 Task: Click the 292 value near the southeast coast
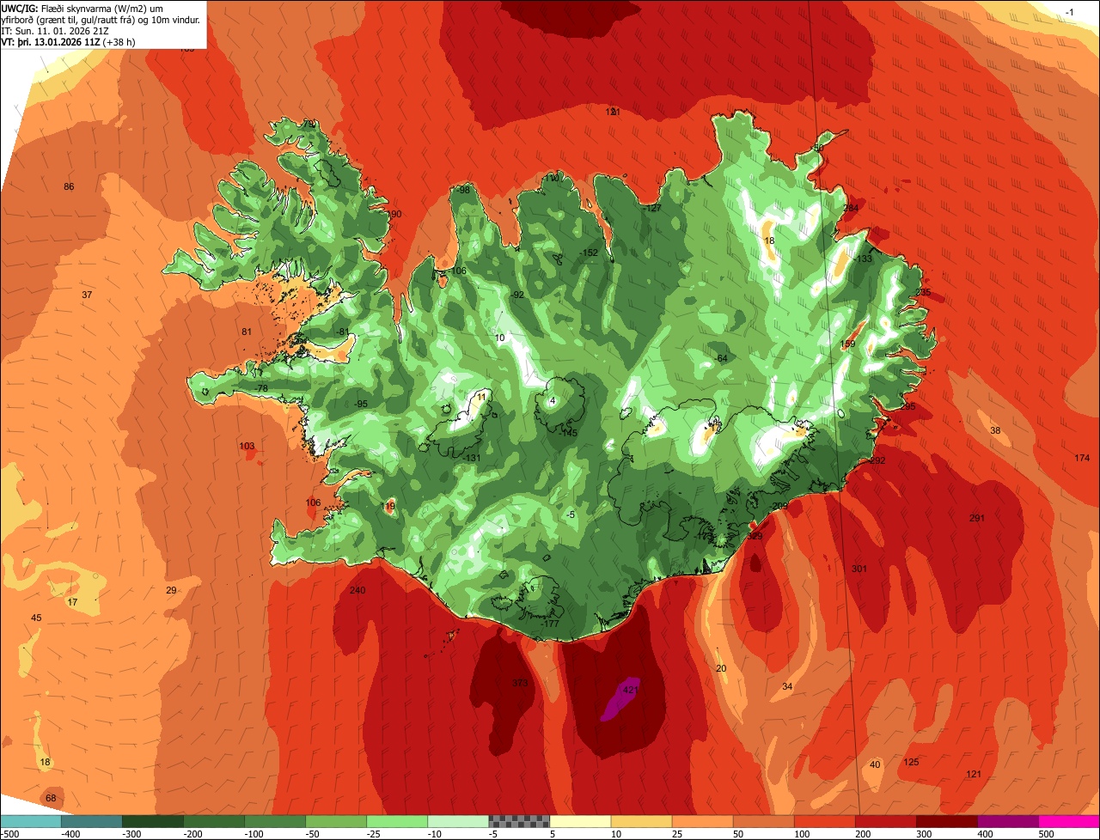(x=877, y=460)
